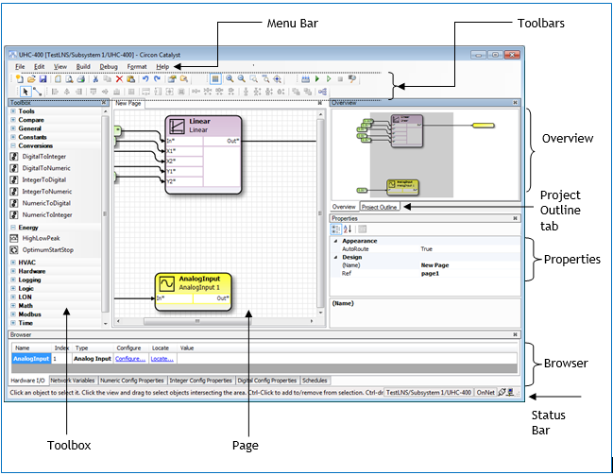613x475 pixels.
Task: Switch Properties to alphabetical sort
Action: point(348,229)
